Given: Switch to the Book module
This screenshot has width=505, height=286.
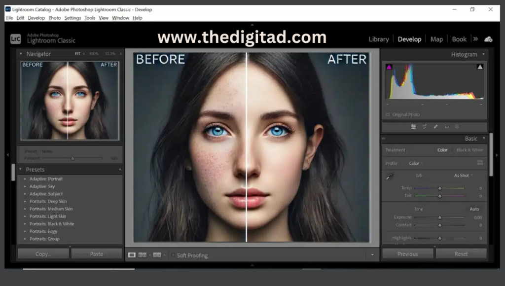Looking at the screenshot, I should pos(459,39).
